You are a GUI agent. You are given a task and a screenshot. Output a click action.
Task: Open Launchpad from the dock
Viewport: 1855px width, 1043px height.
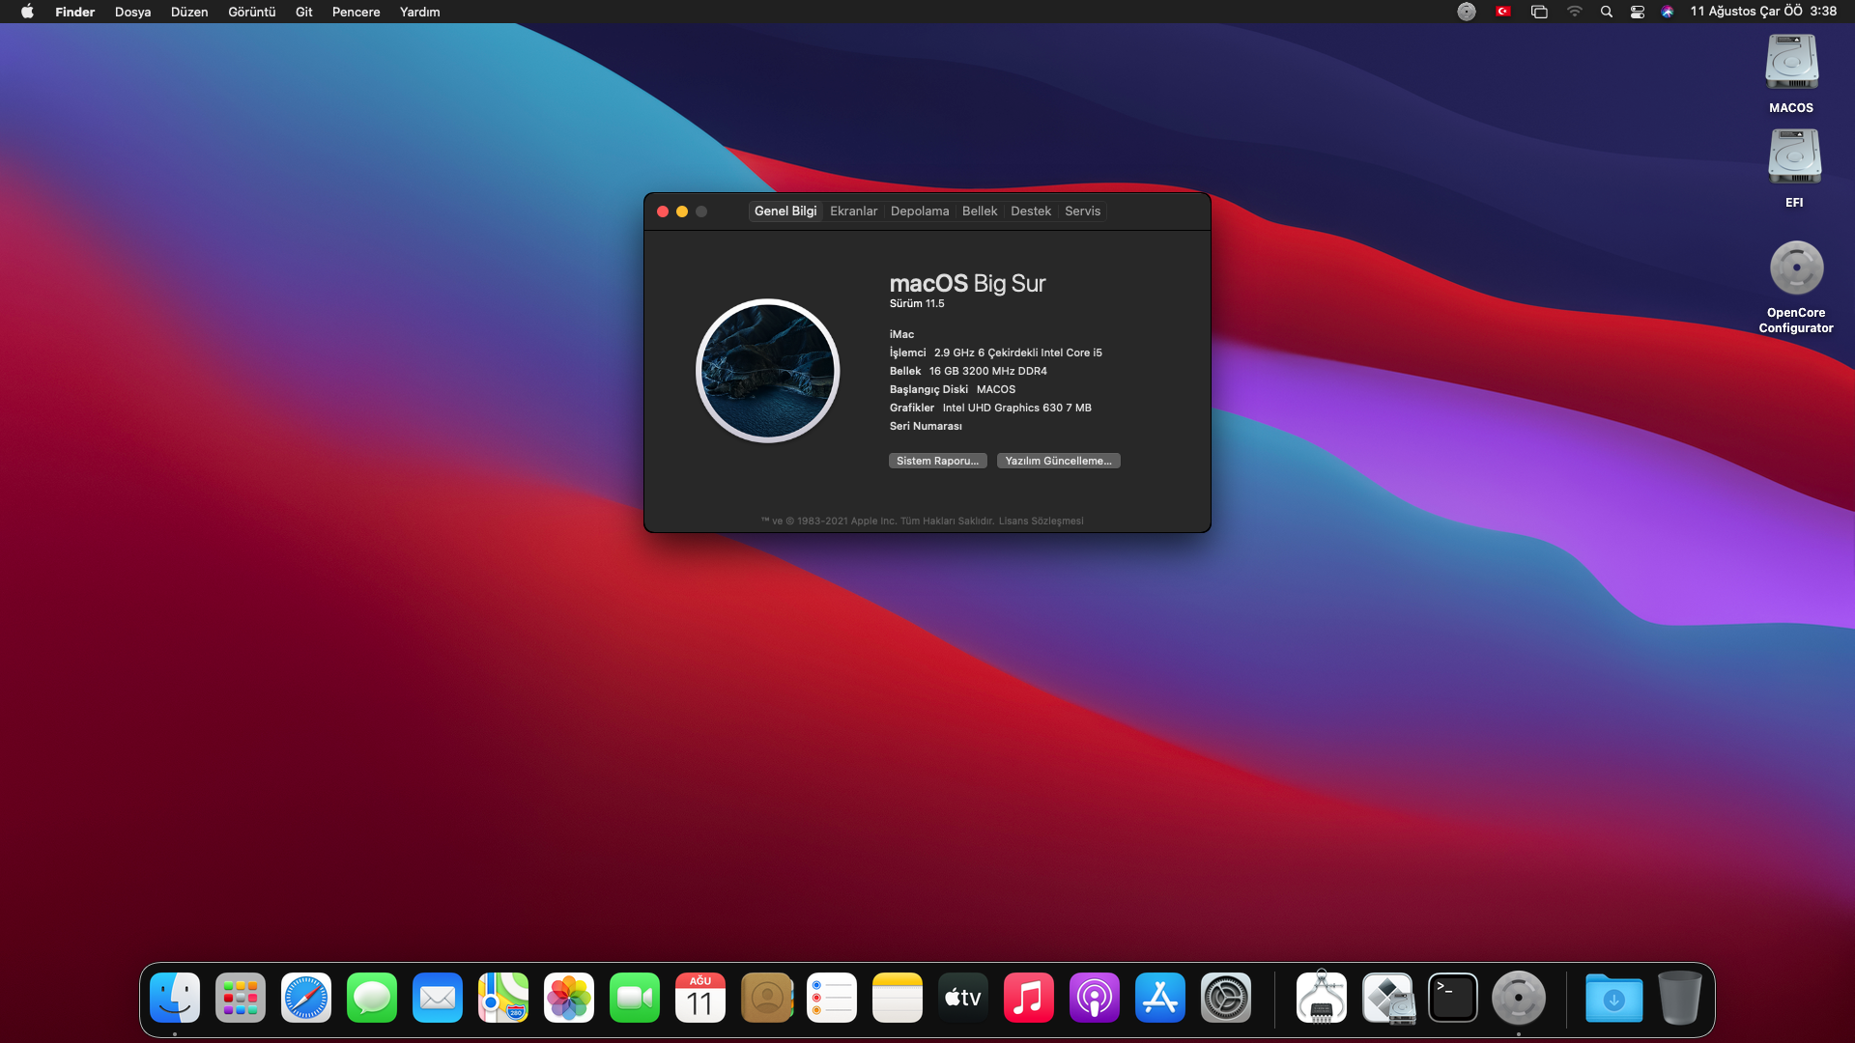tap(240, 998)
